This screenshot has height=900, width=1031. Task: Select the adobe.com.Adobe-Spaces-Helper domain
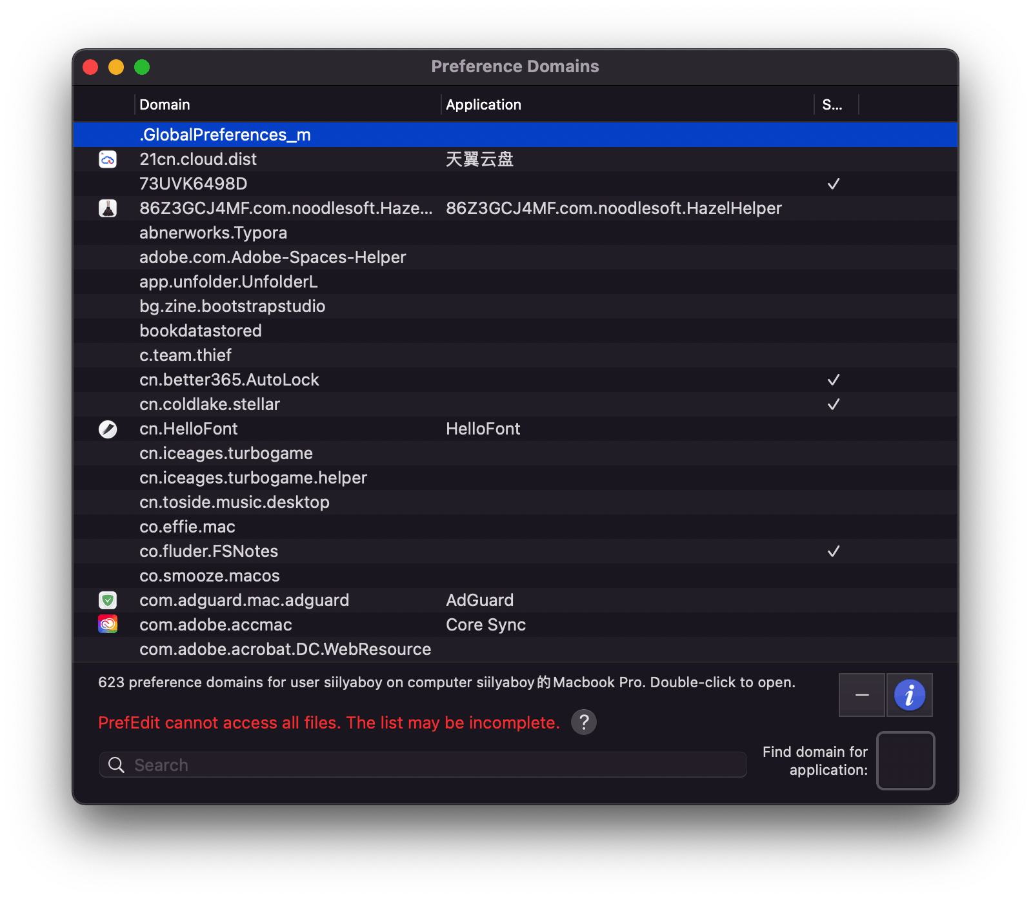[273, 257]
